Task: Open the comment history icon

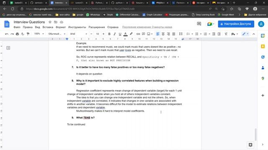Action: click(x=199, y=24)
